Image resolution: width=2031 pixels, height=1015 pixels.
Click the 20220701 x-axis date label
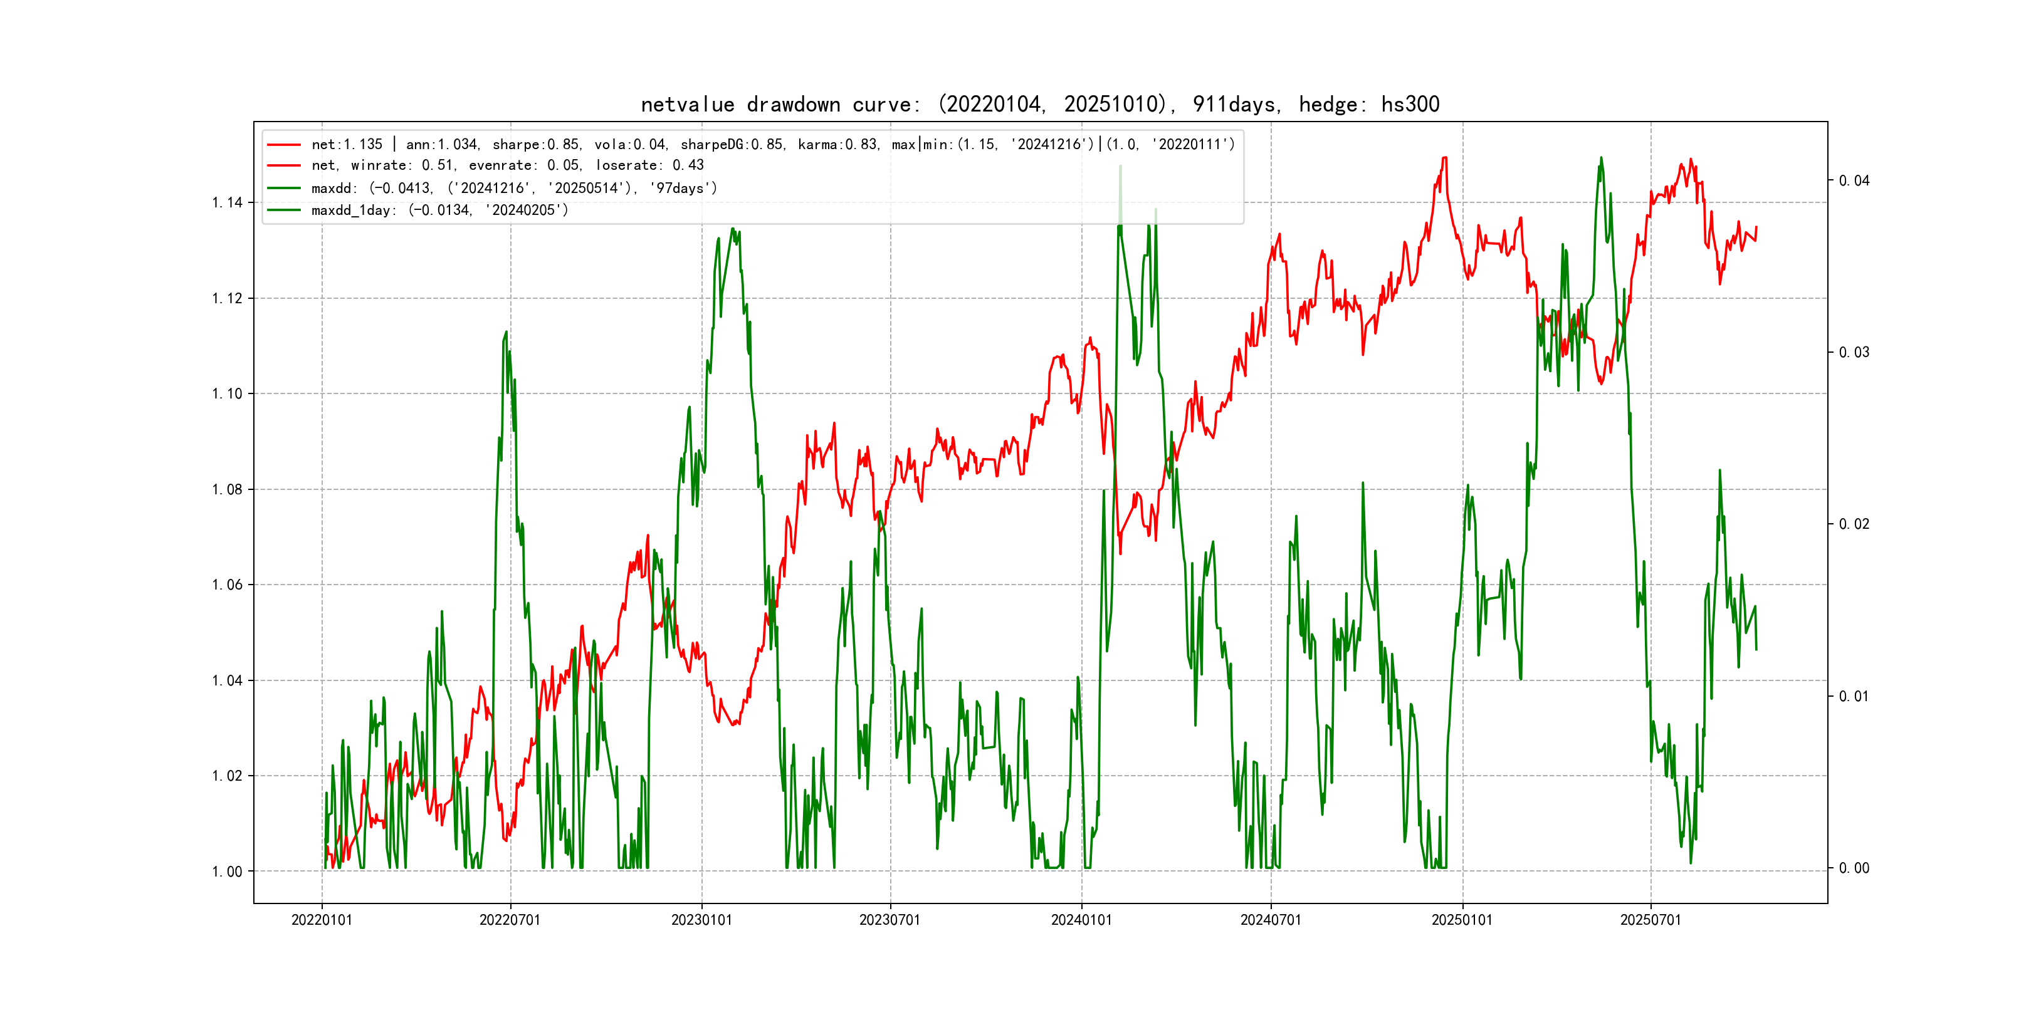coord(510,920)
